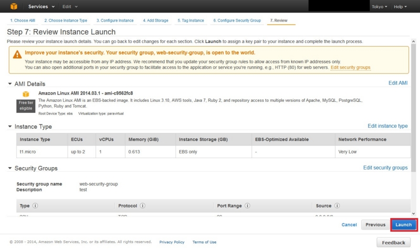The height and width of the screenshot is (250, 420).
Task: Click the 'Virtualization type: paravirtual' text
Action: click(101, 113)
